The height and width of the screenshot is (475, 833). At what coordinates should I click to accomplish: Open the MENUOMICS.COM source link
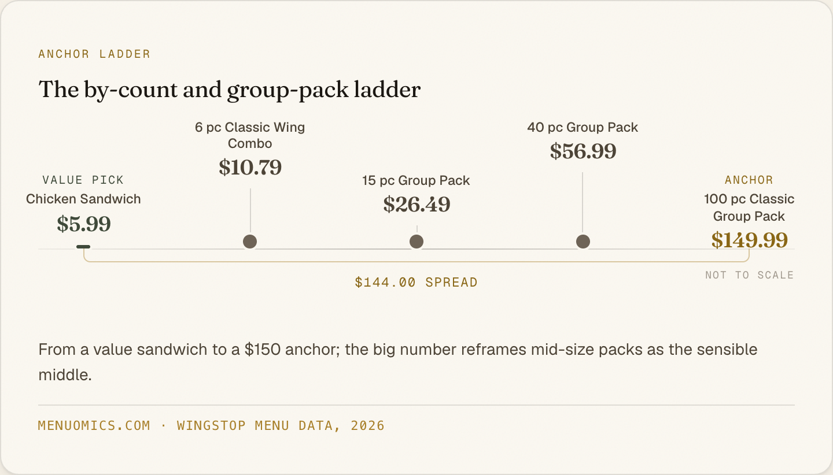coord(94,426)
